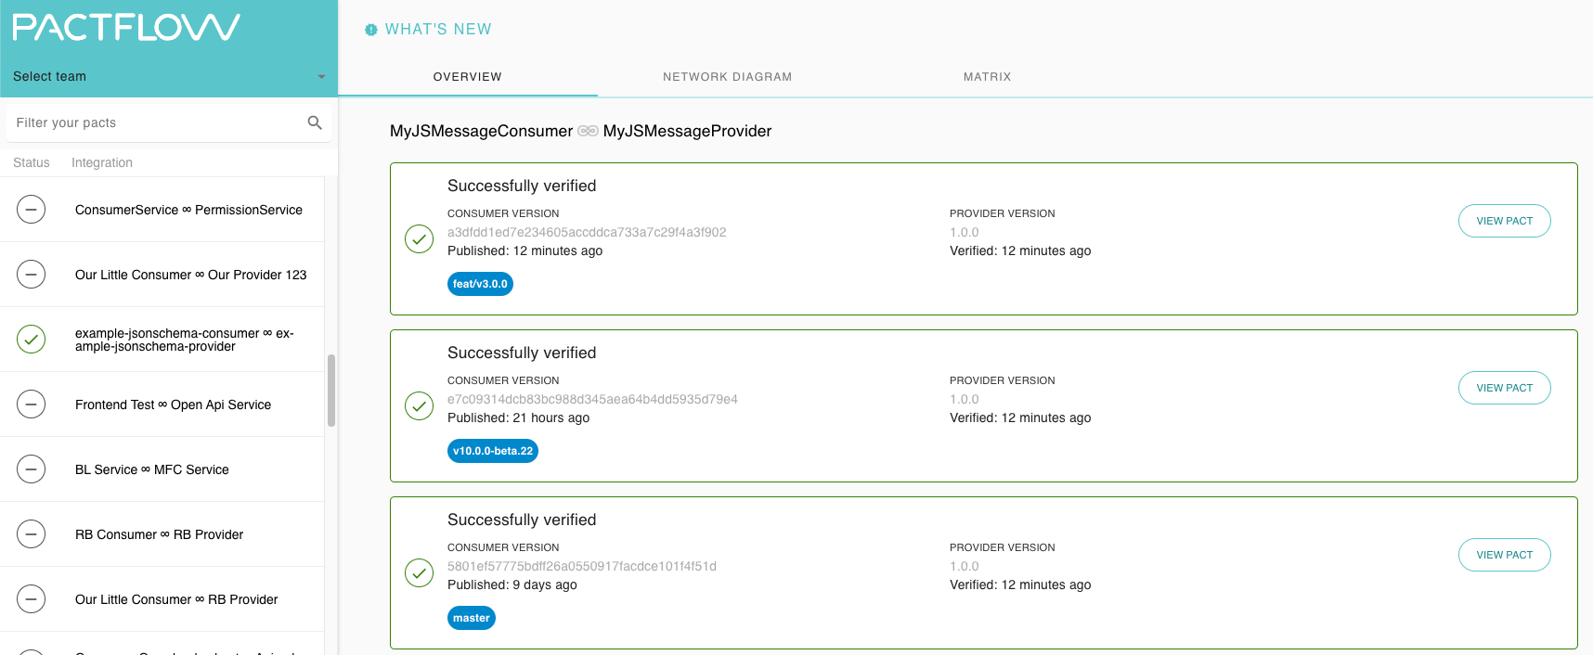View pact for feat/v3.0.0 version
This screenshot has width=1593, height=655.
coord(1505,221)
